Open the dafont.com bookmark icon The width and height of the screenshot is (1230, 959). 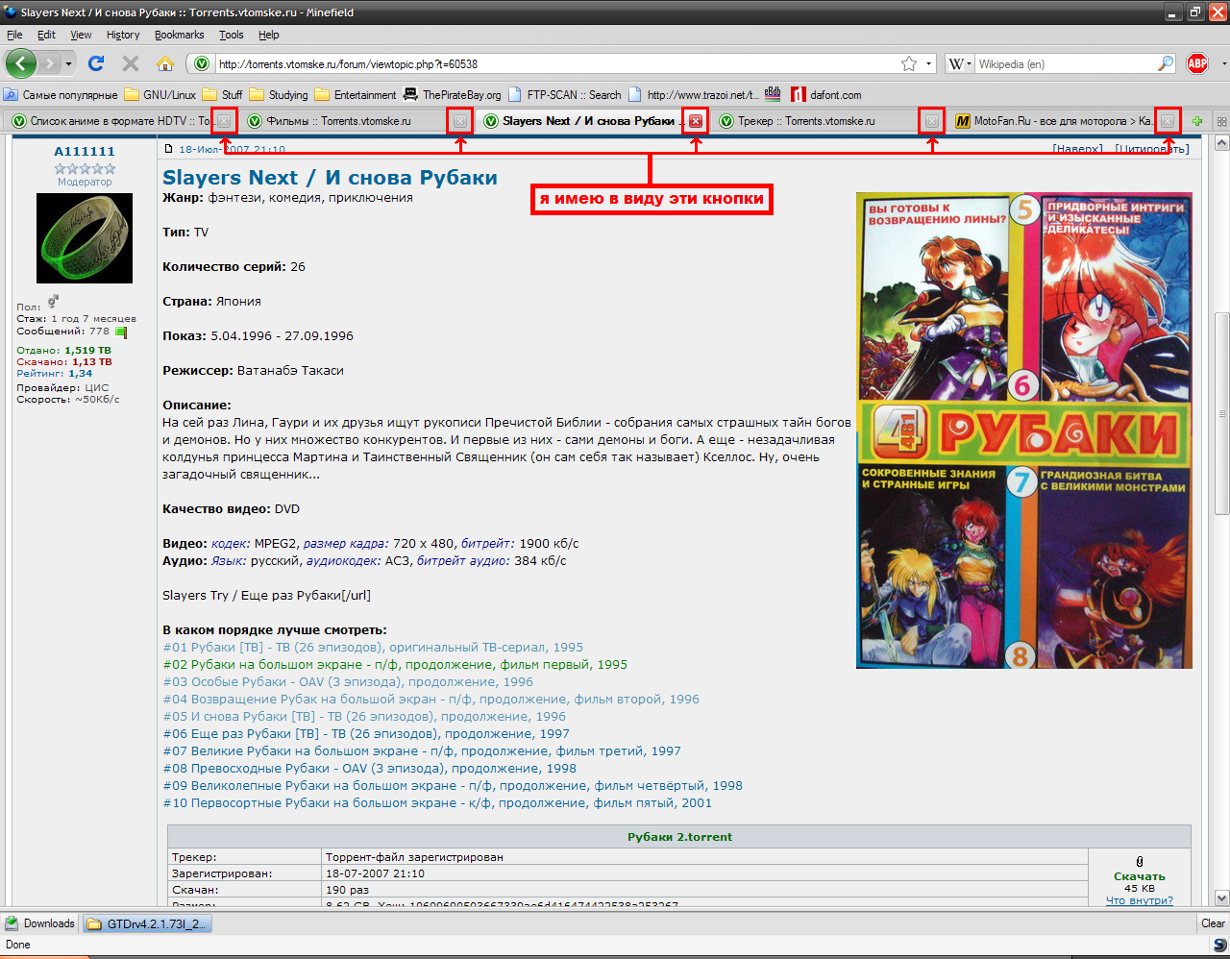pos(798,94)
